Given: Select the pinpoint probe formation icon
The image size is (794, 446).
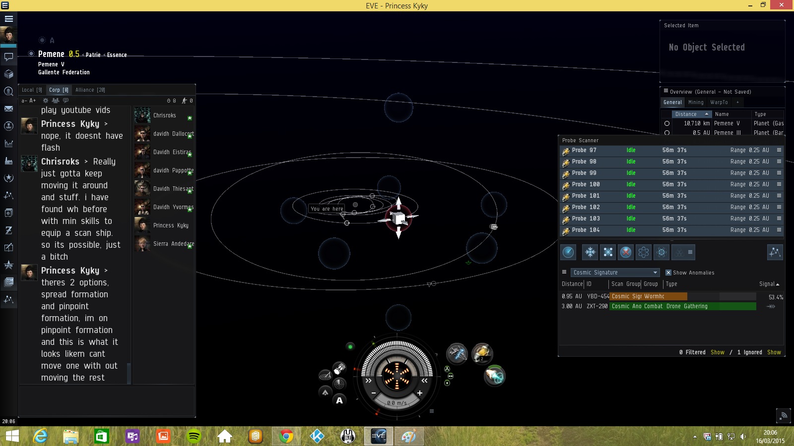Looking at the screenshot, I should coord(662,252).
